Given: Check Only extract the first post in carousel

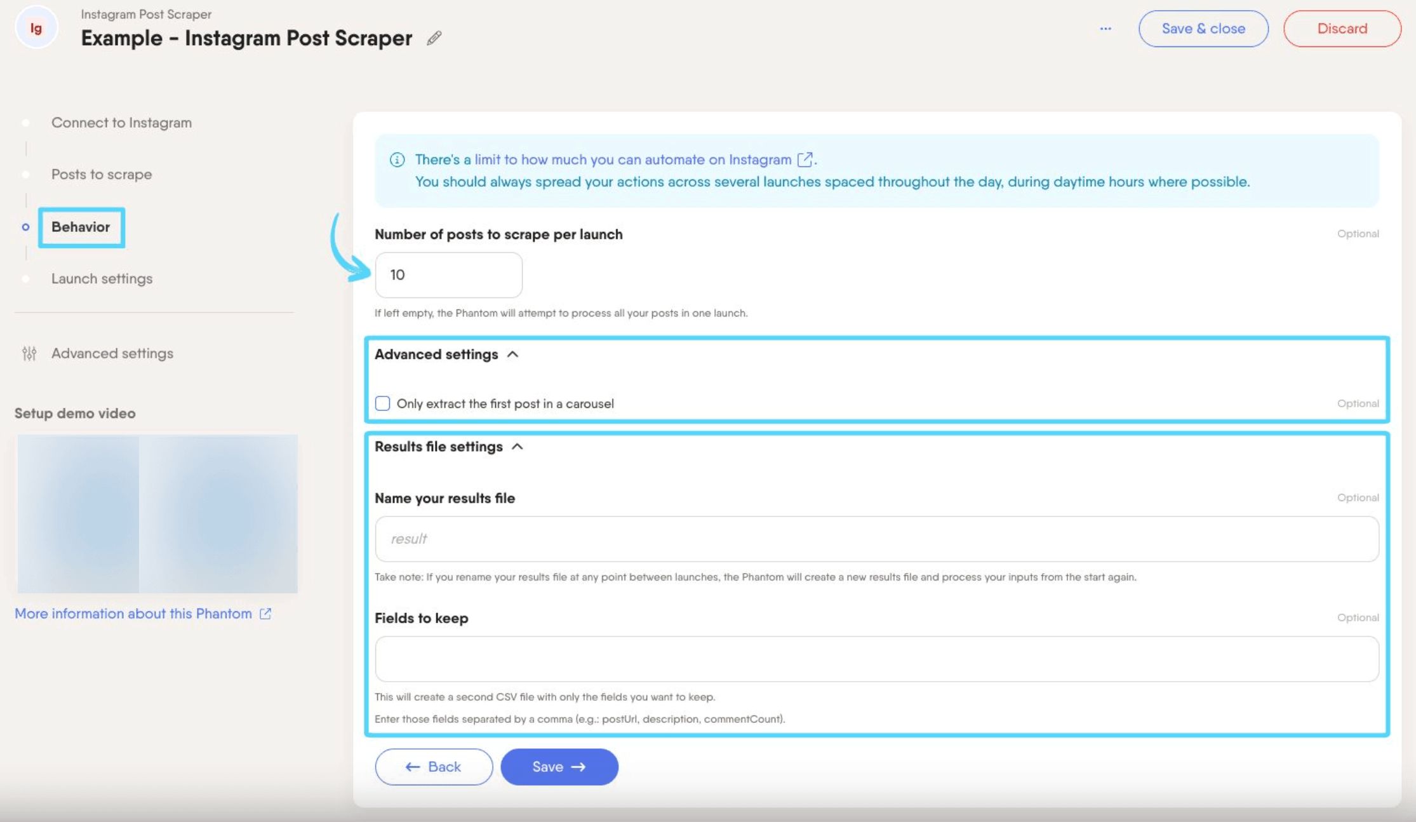Looking at the screenshot, I should point(382,403).
